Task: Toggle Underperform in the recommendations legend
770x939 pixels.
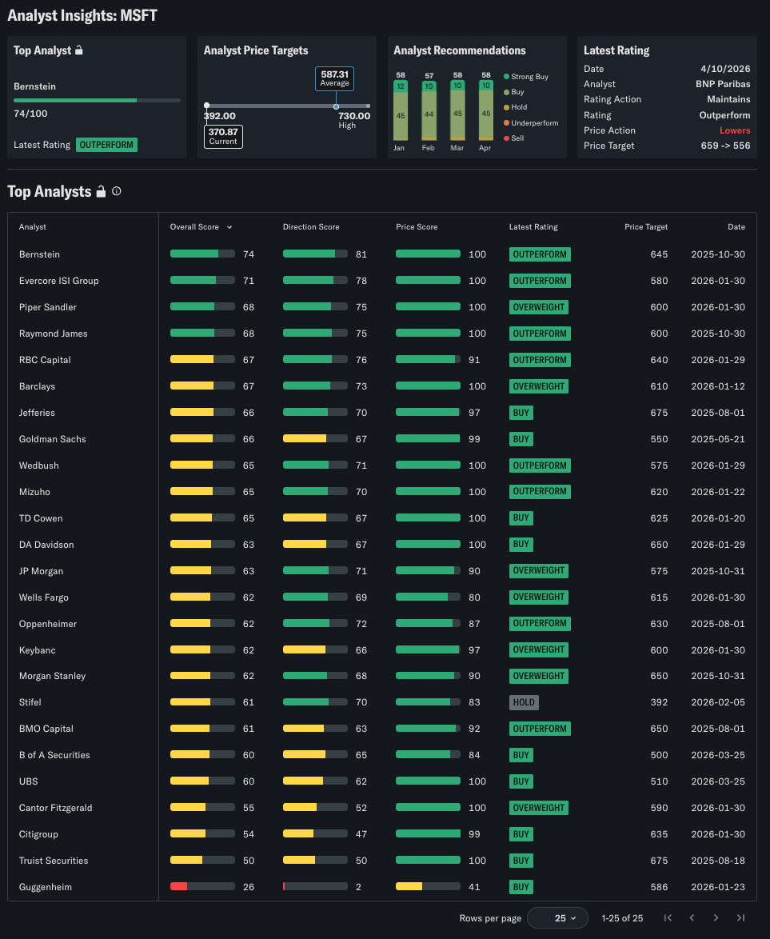Action: coord(530,122)
